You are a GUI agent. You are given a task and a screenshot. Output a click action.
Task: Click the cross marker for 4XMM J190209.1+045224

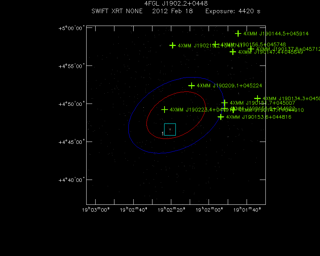tap(191, 85)
